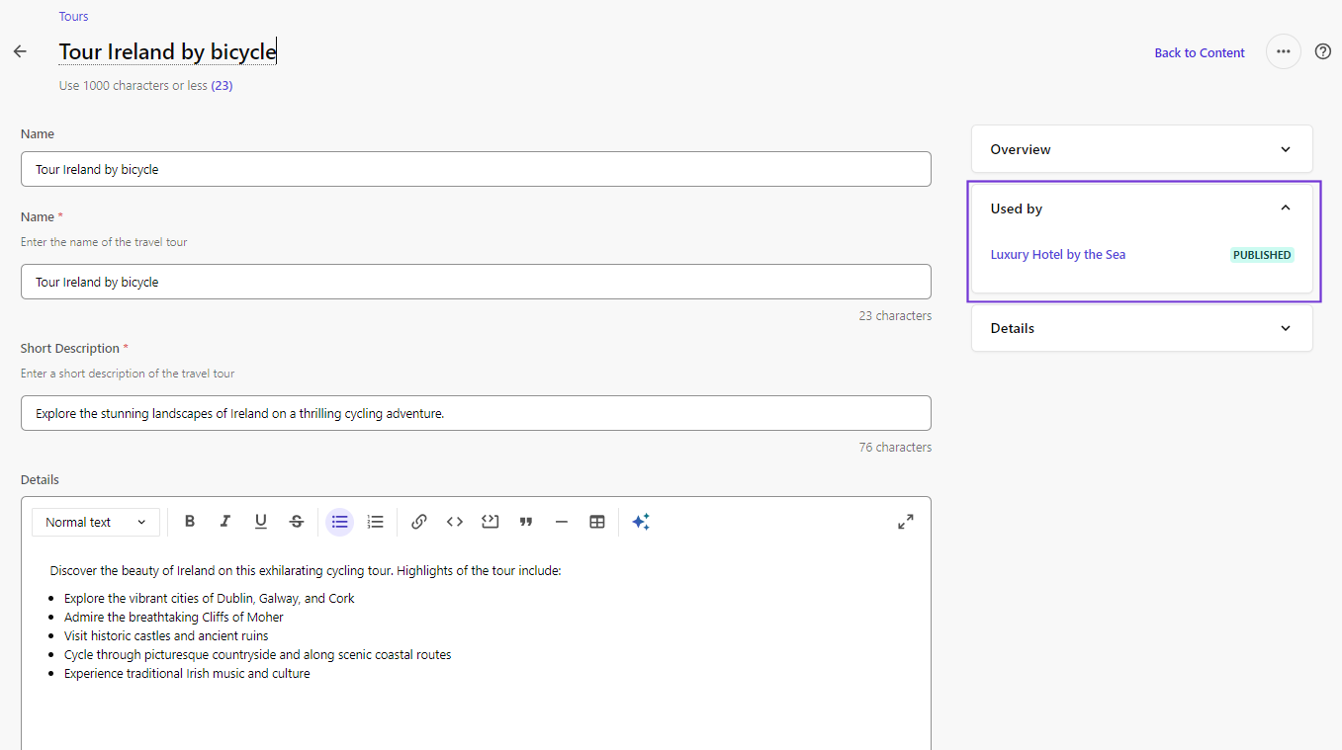Open the Luxury Hotel by the Sea entry

point(1058,254)
